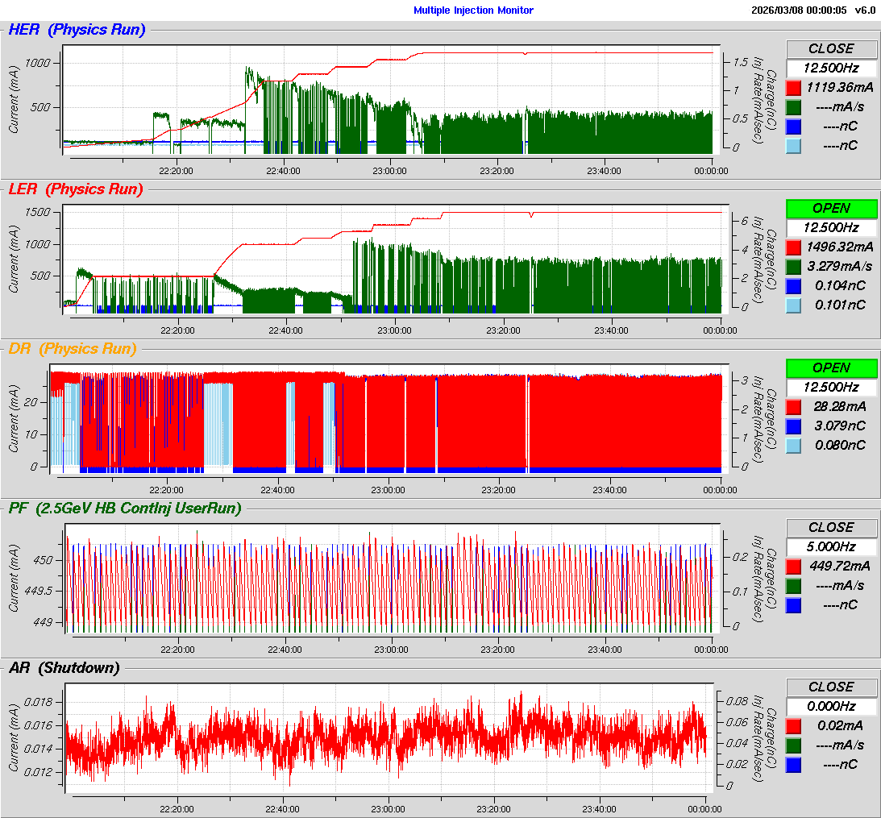Click the HER CLOSE status button
Screen dimensions: 881x818
(x=831, y=49)
